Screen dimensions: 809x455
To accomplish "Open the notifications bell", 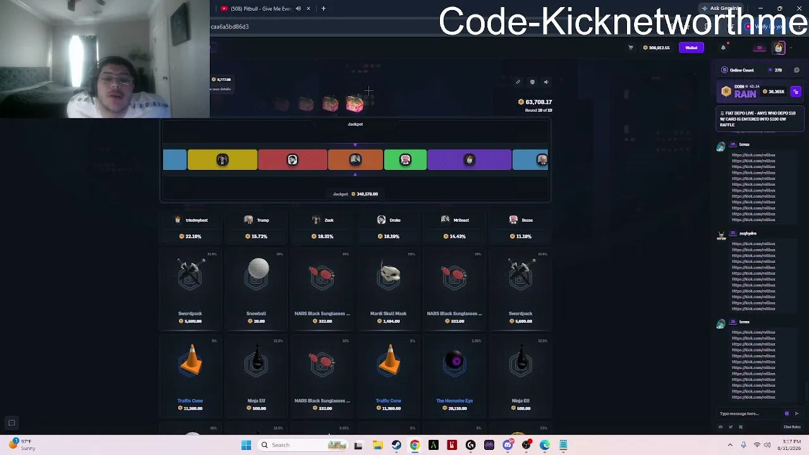I will (x=723, y=47).
